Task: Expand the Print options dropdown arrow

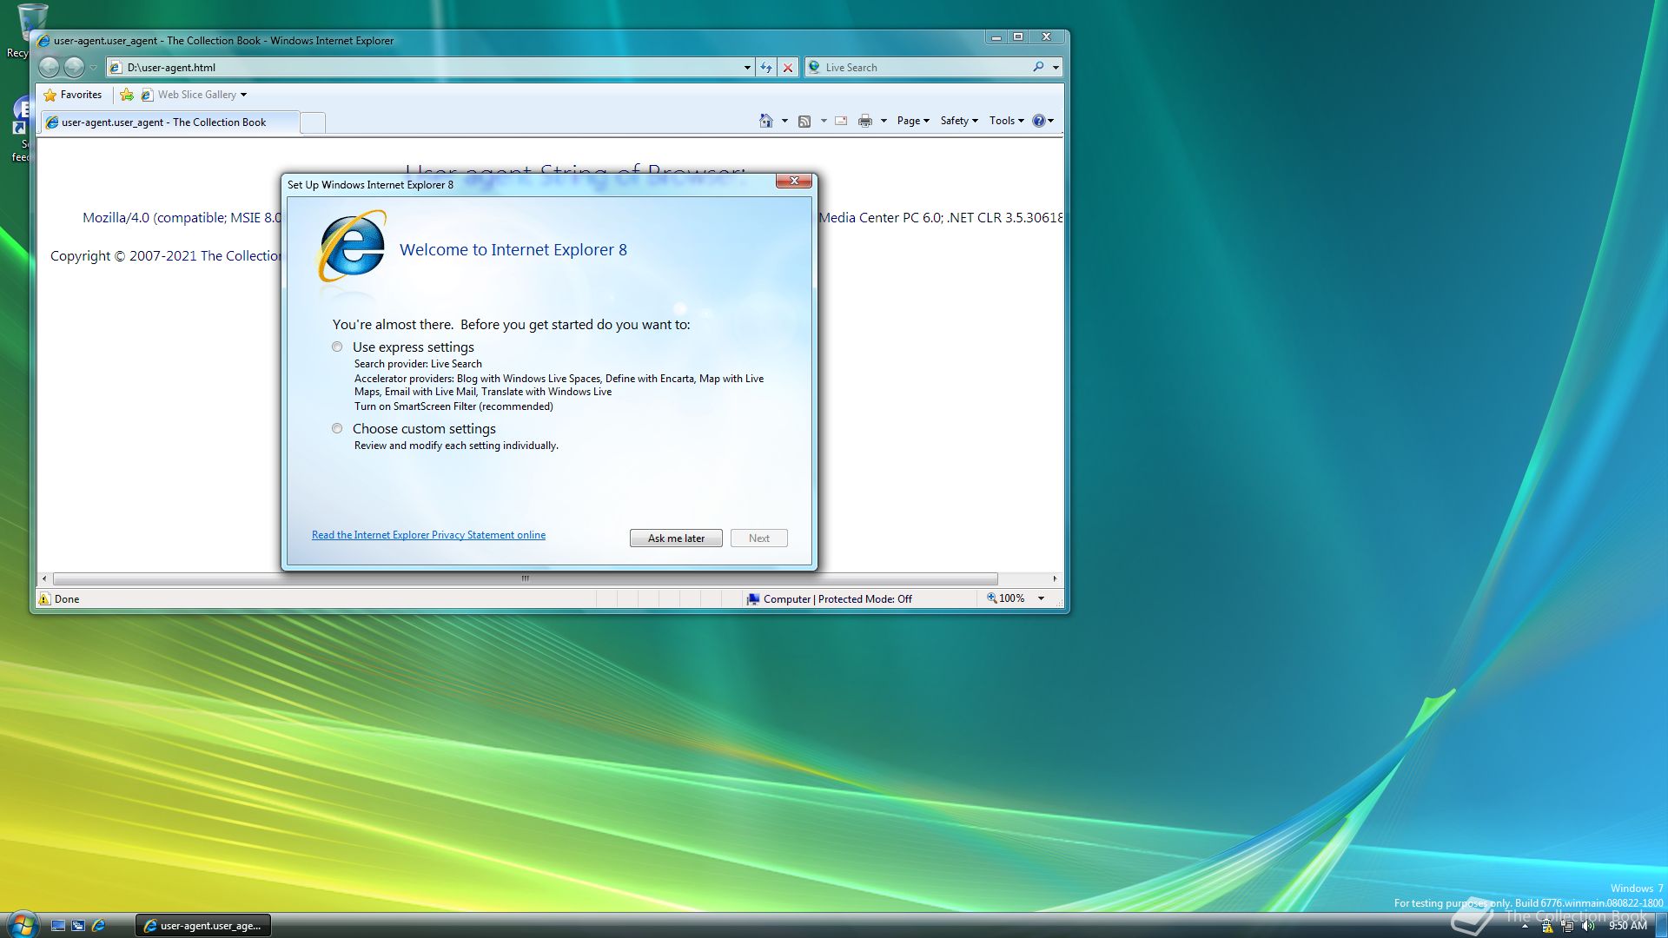Action: click(884, 121)
